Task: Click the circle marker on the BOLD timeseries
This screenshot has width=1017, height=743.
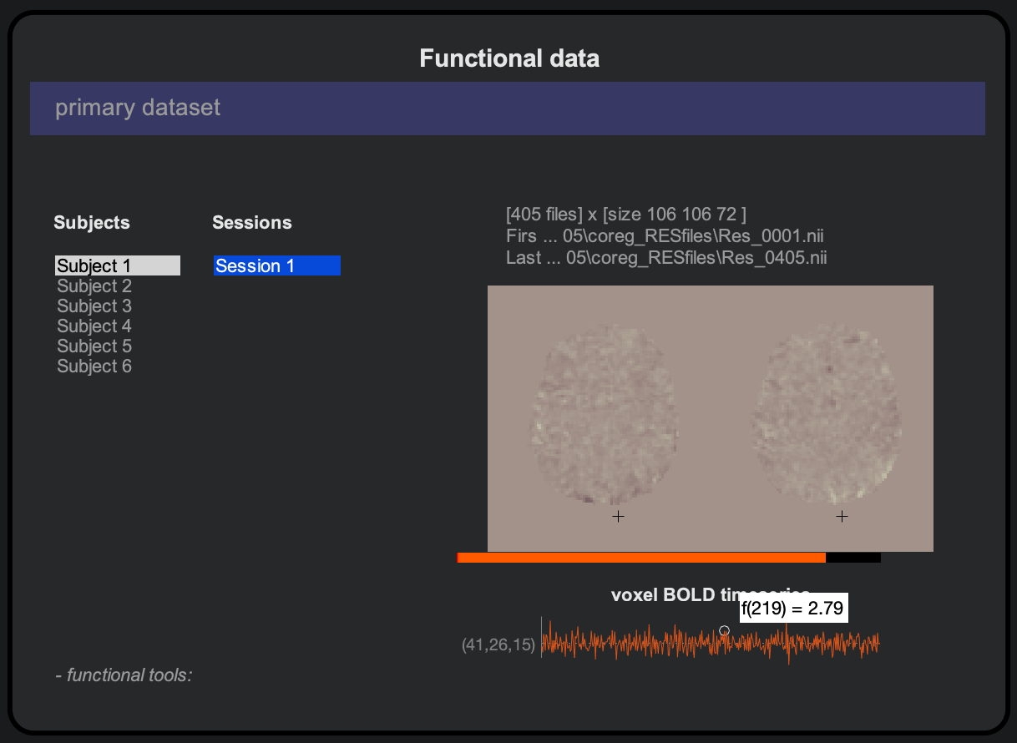Action: point(724,631)
